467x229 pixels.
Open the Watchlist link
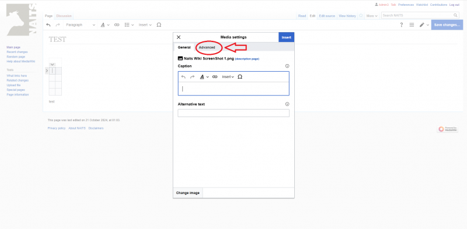point(422,5)
